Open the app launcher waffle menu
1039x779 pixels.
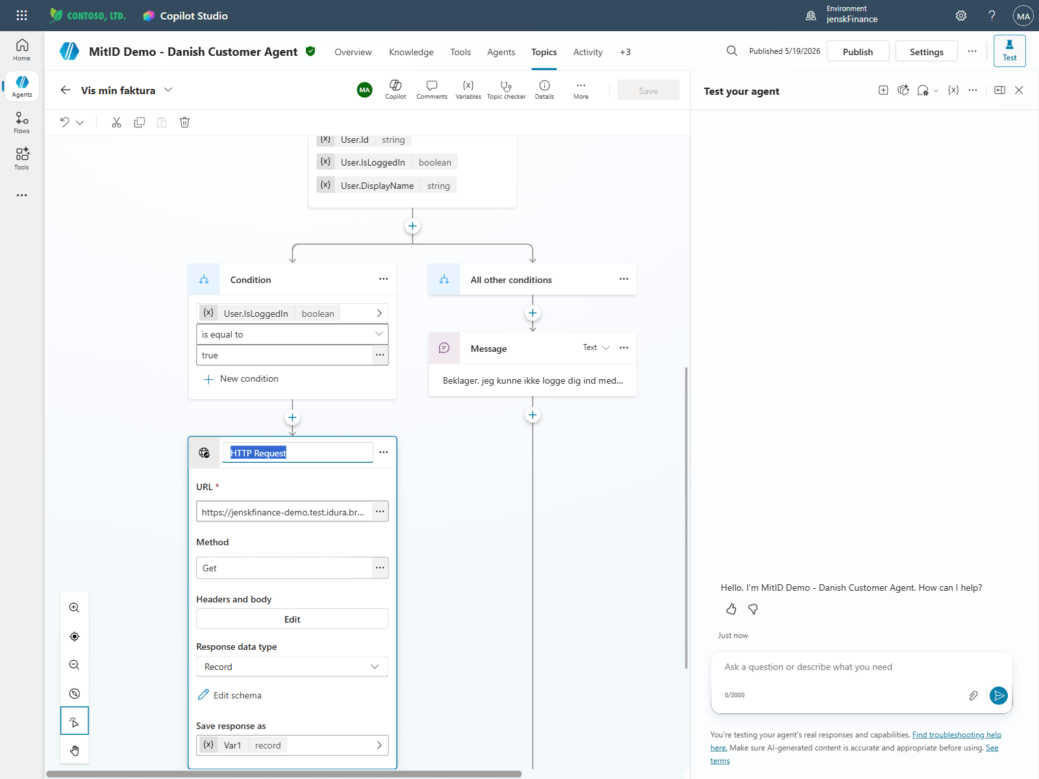pos(21,16)
